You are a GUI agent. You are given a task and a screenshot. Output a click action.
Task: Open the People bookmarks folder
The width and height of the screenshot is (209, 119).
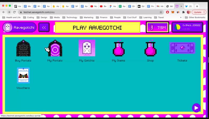pyautogui.click(x=115, y=17)
